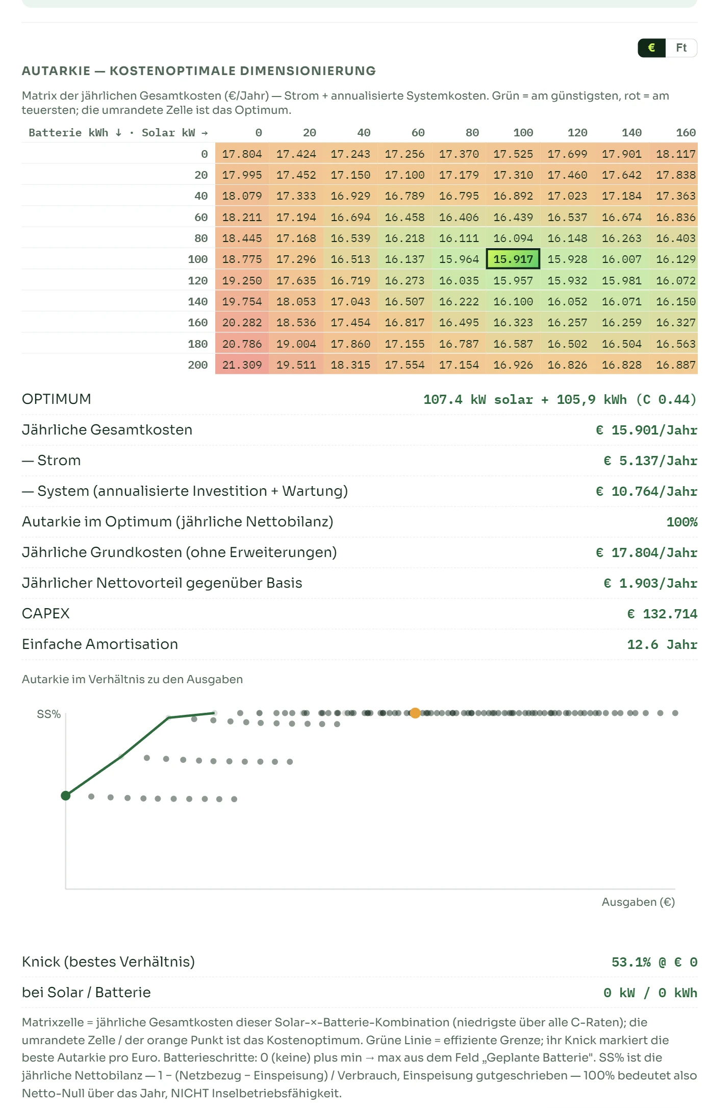Image resolution: width=709 pixels, height=1108 pixels.
Task: Click the amortisation value 12.6 Jahr
Action: [x=662, y=644]
